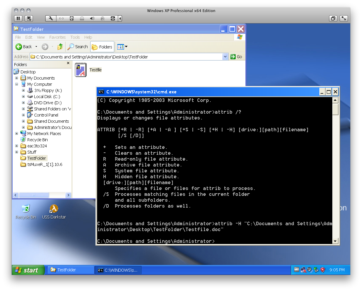Click the Explorer Back button
Image resolution: width=362 pixels, height=291 pixels.
click(24, 47)
